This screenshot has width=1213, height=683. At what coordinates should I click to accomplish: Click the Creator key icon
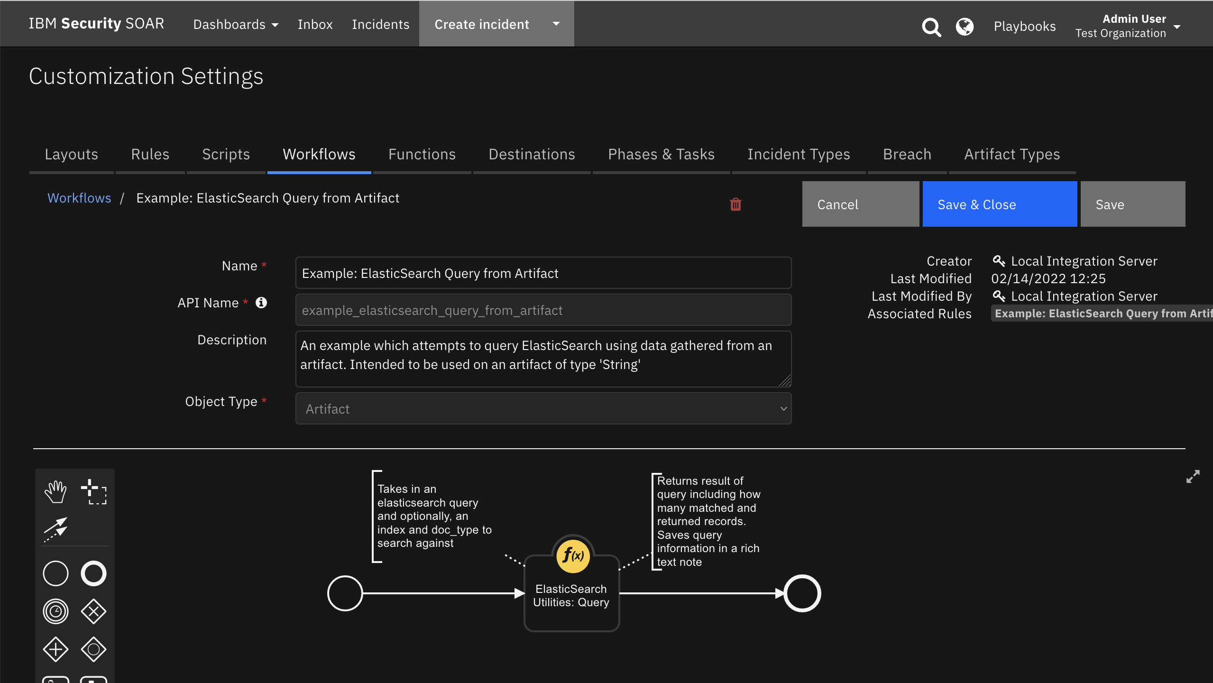pyautogui.click(x=999, y=261)
